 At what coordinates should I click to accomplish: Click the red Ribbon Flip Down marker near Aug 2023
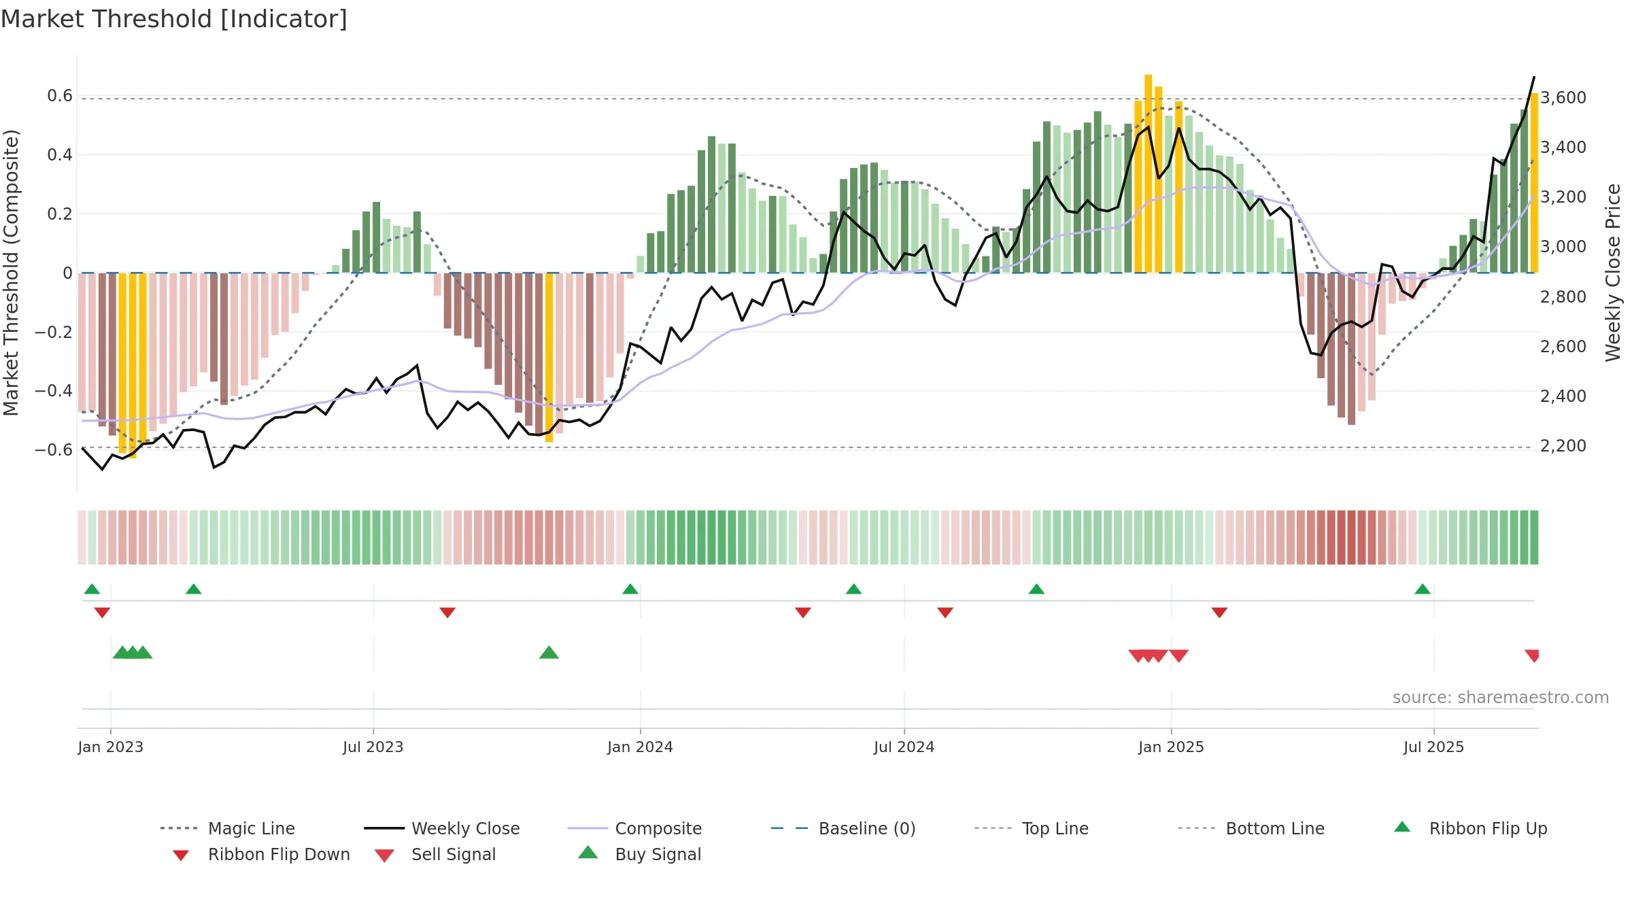(447, 613)
